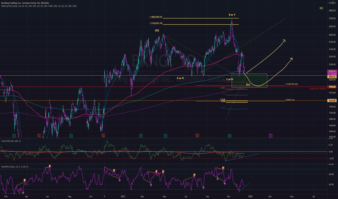Click the yellow 2080.63 price tag
This screenshot has width=338, height=199.
pyautogui.click(x=331, y=77)
